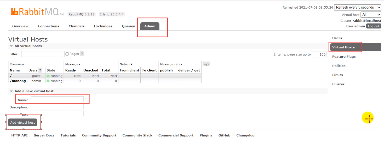This screenshot has height=144, width=384.
Task: Click the Regex help question mark
Action: (x=82, y=54)
